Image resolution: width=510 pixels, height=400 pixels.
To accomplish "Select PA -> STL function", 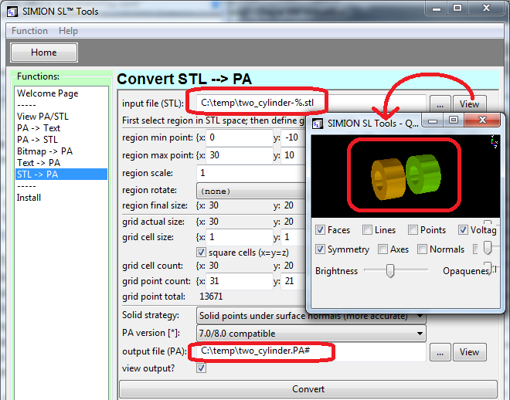I will pyautogui.click(x=37, y=140).
